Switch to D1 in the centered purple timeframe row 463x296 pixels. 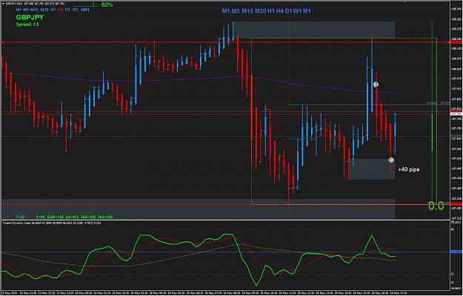click(x=288, y=11)
